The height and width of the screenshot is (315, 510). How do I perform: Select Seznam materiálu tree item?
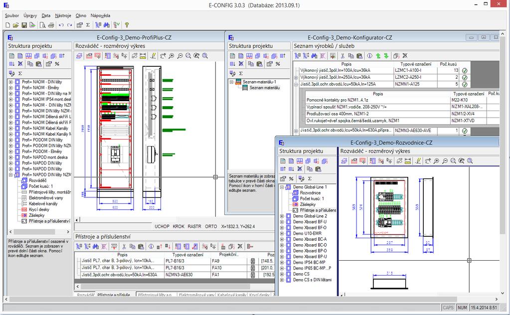[x=264, y=88]
